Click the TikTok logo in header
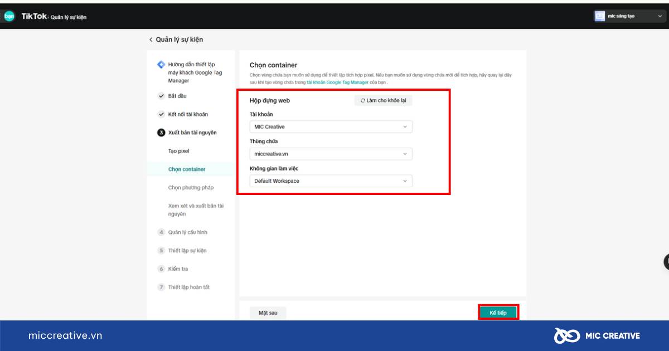 pyautogui.click(x=33, y=16)
